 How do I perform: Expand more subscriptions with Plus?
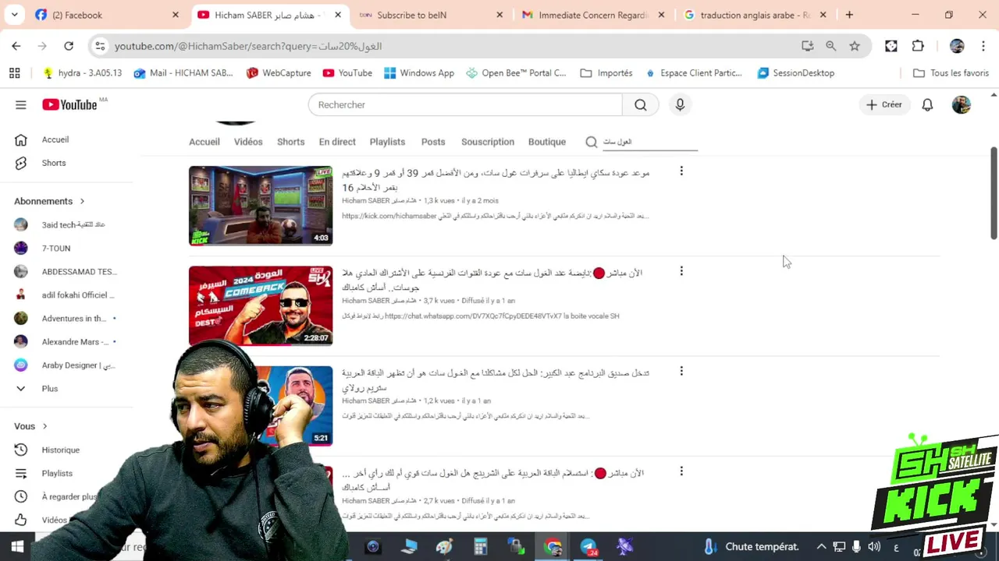pyautogui.click(x=50, y=388)
